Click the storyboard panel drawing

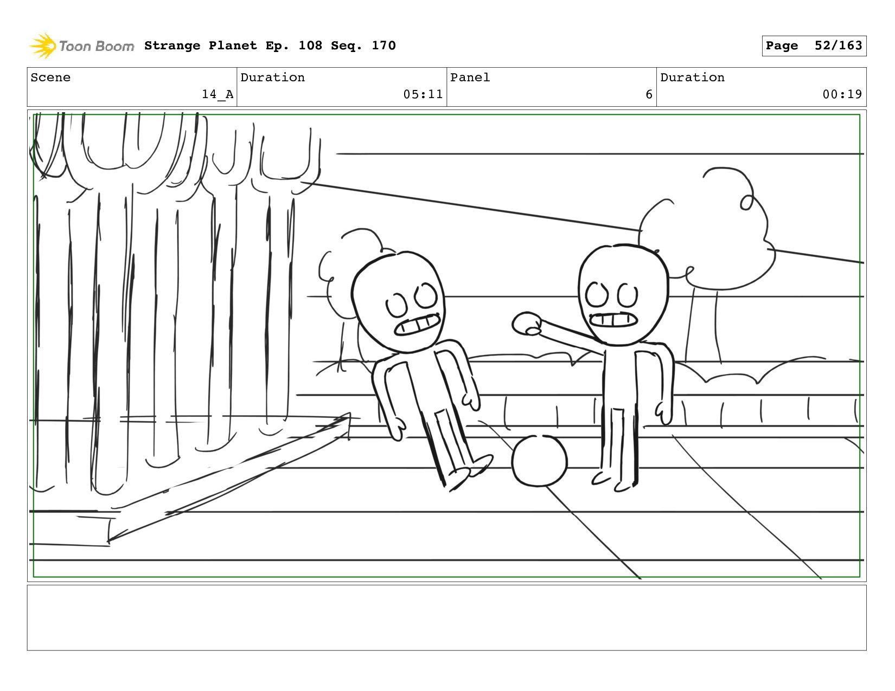[446, 346]
